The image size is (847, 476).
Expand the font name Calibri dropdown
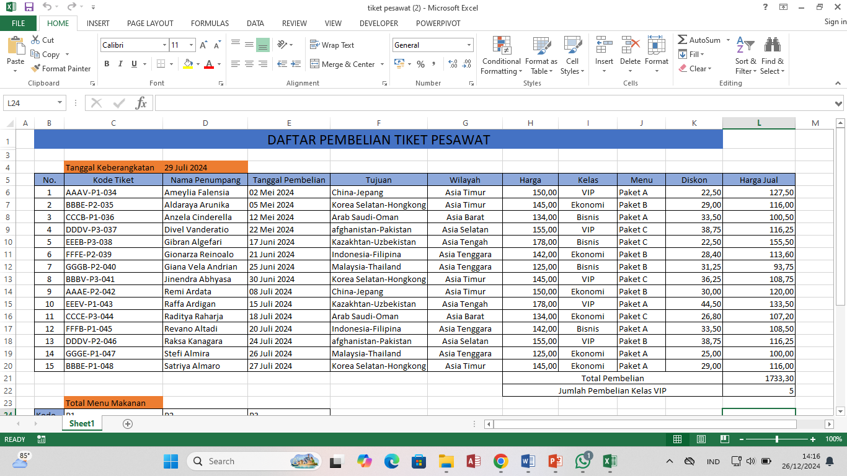click(x=165, y=45)
